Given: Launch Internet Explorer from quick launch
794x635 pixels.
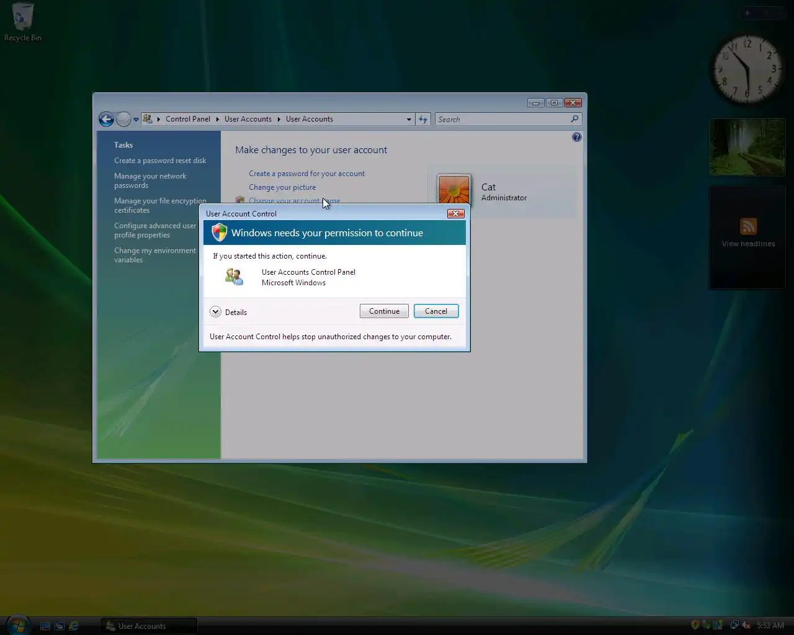Looking at the screenshot, I should tap(74, 626).
